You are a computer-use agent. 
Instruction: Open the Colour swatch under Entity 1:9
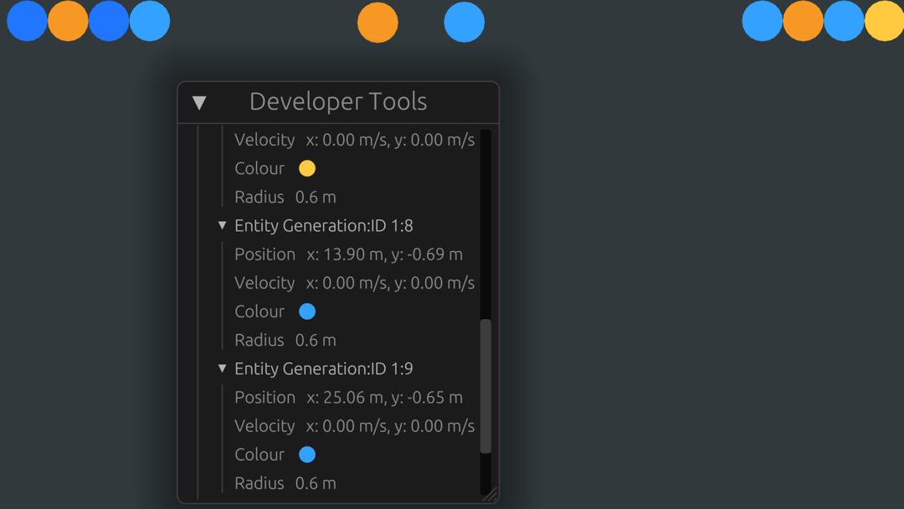tap(307, 455)
